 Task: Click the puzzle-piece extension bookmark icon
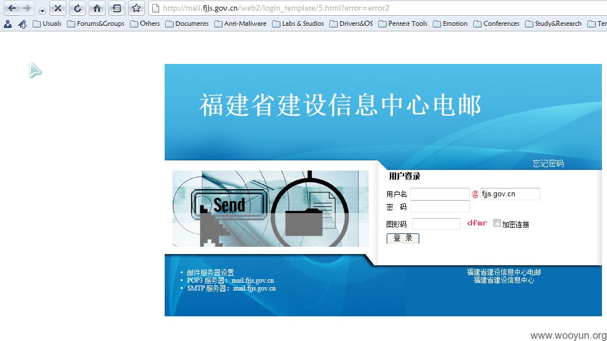click(x=22, y=24)
